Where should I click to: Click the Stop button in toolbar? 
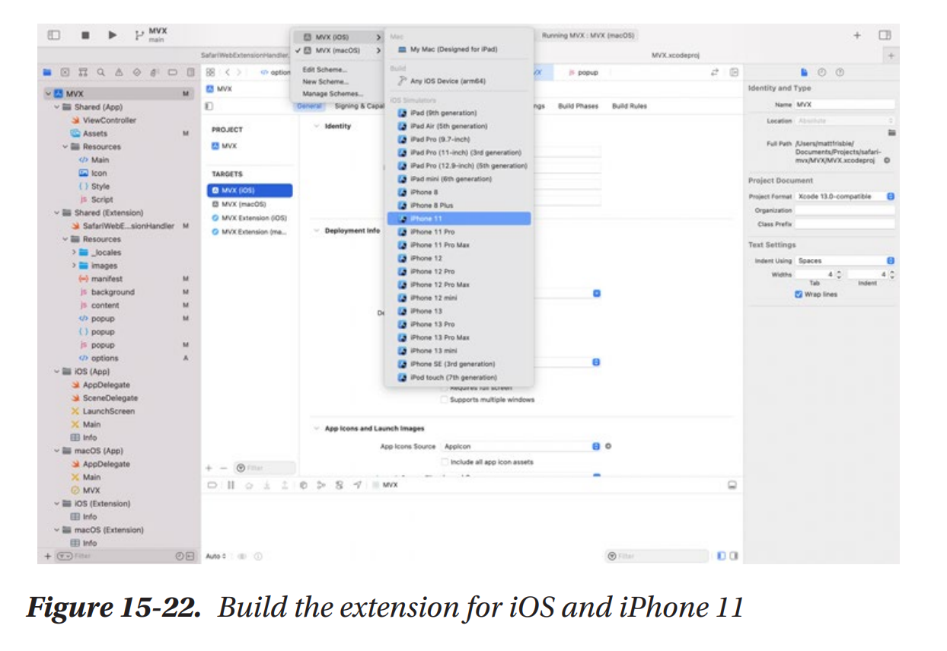tap(86, 35)
